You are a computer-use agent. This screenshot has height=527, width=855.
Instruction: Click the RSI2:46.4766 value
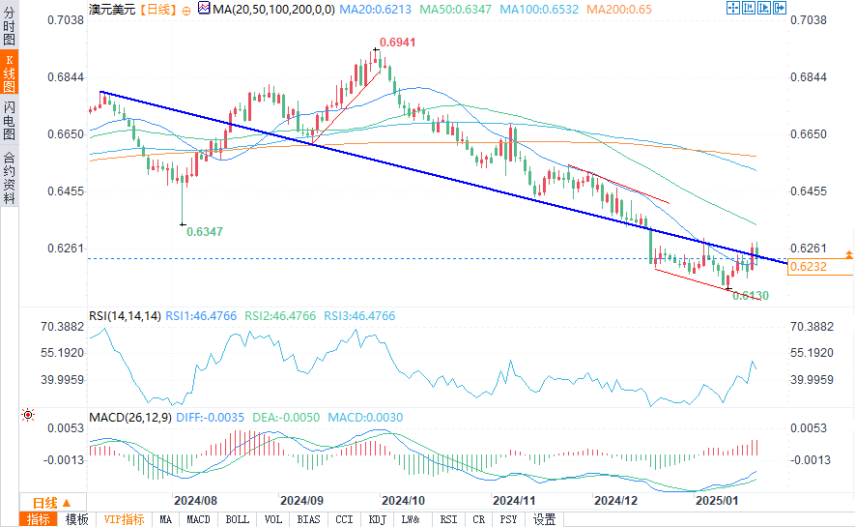pos(280,316)
